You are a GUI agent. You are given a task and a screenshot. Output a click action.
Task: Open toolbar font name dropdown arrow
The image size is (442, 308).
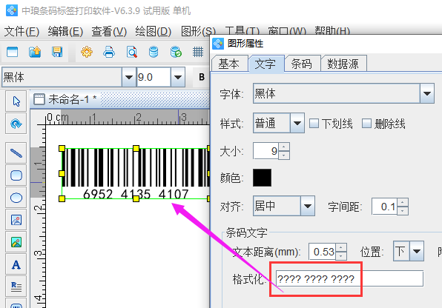point(129,77)
